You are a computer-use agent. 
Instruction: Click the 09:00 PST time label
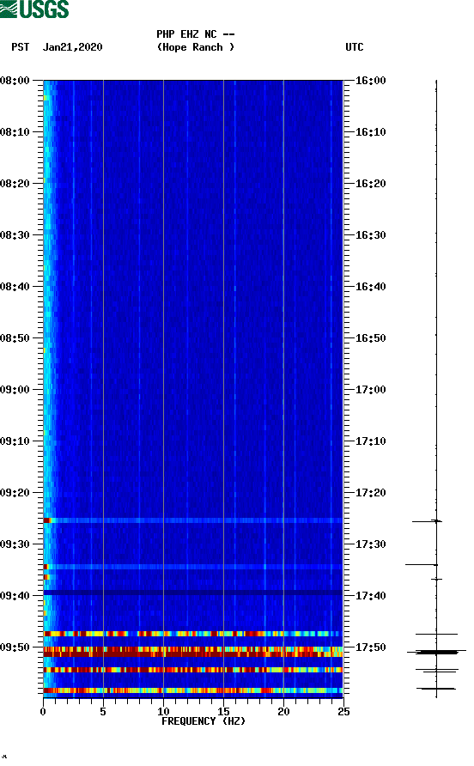(x=15, y=390)
